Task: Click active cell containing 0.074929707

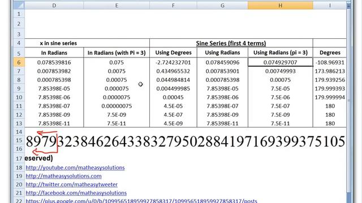Action: (281, 63)
